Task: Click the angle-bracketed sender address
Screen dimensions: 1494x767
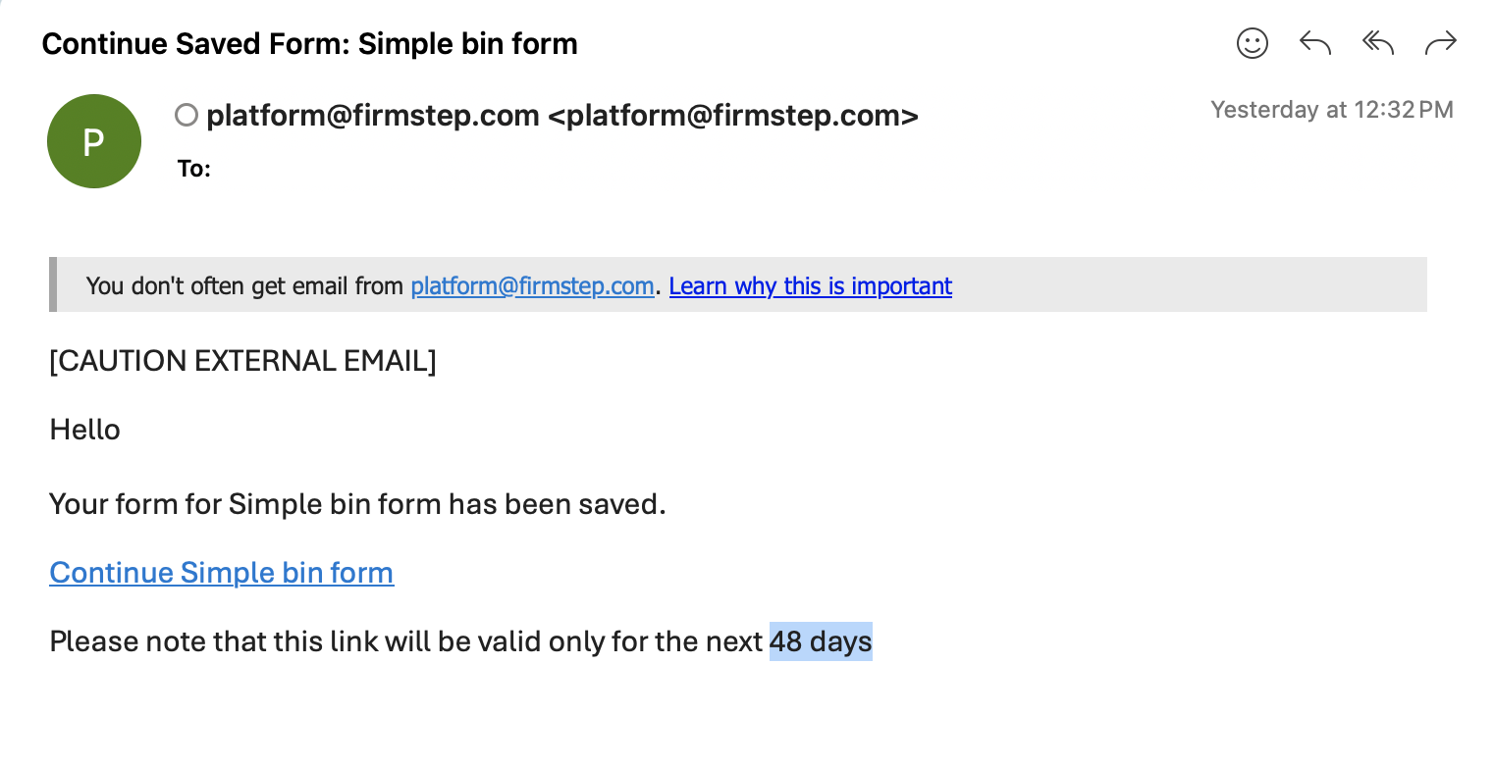Action: [x=732, y=116]
